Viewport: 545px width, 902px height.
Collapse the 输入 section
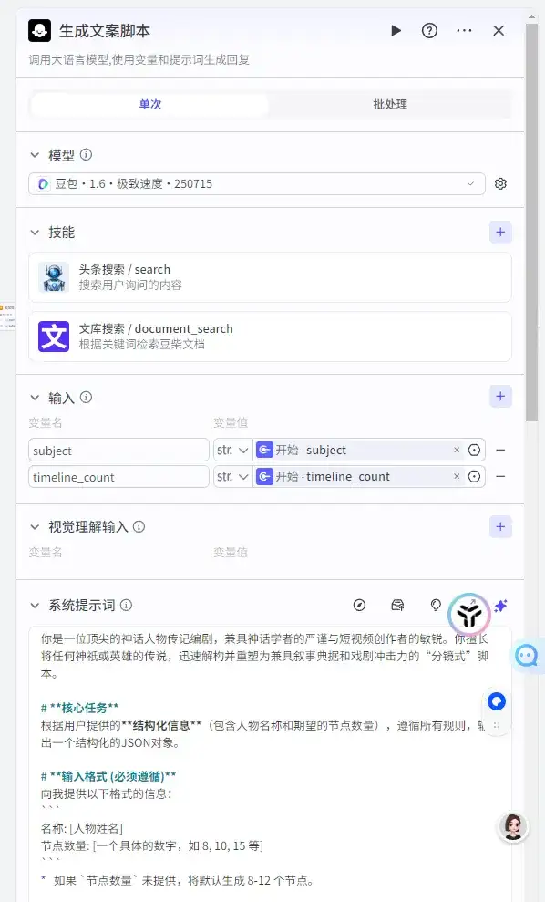point(35,398)
